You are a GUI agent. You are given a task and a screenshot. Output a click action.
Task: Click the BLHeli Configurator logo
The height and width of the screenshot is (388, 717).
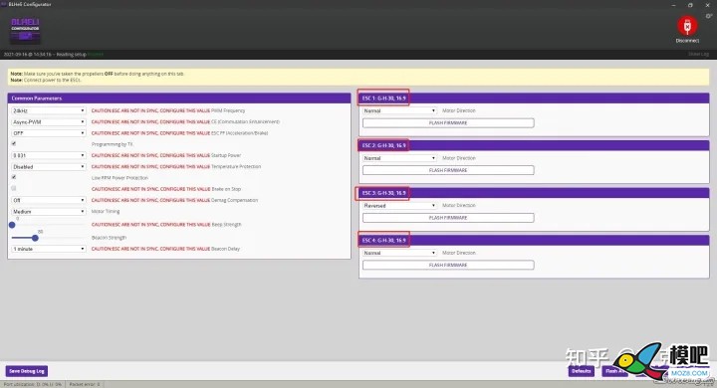click(25, 30)
